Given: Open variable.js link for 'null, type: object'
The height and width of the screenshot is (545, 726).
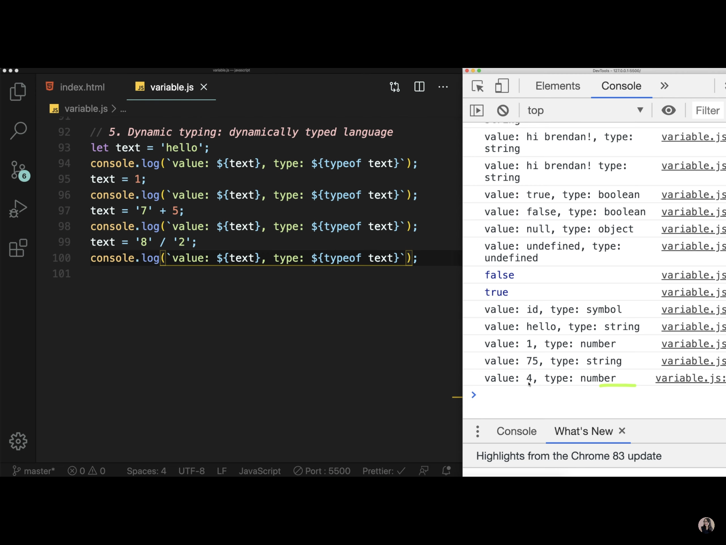Looking at the screenshot, I should point(693,229).
